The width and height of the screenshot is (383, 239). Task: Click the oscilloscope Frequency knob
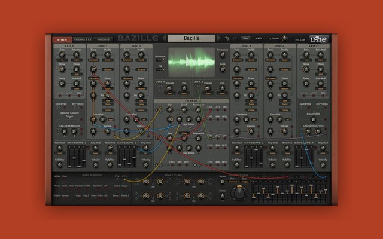pos(223,55)
